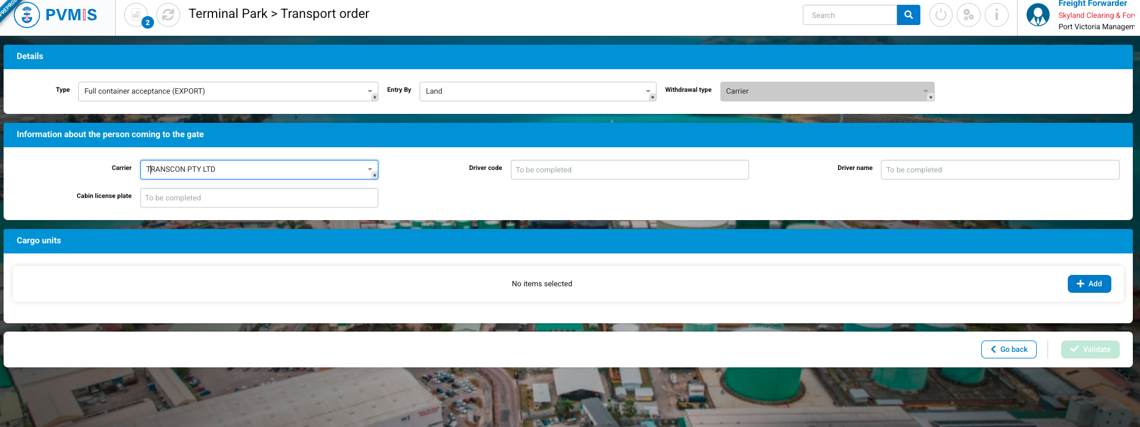
Task: Open the settings gears icon
Action: [x=968, y=15]
